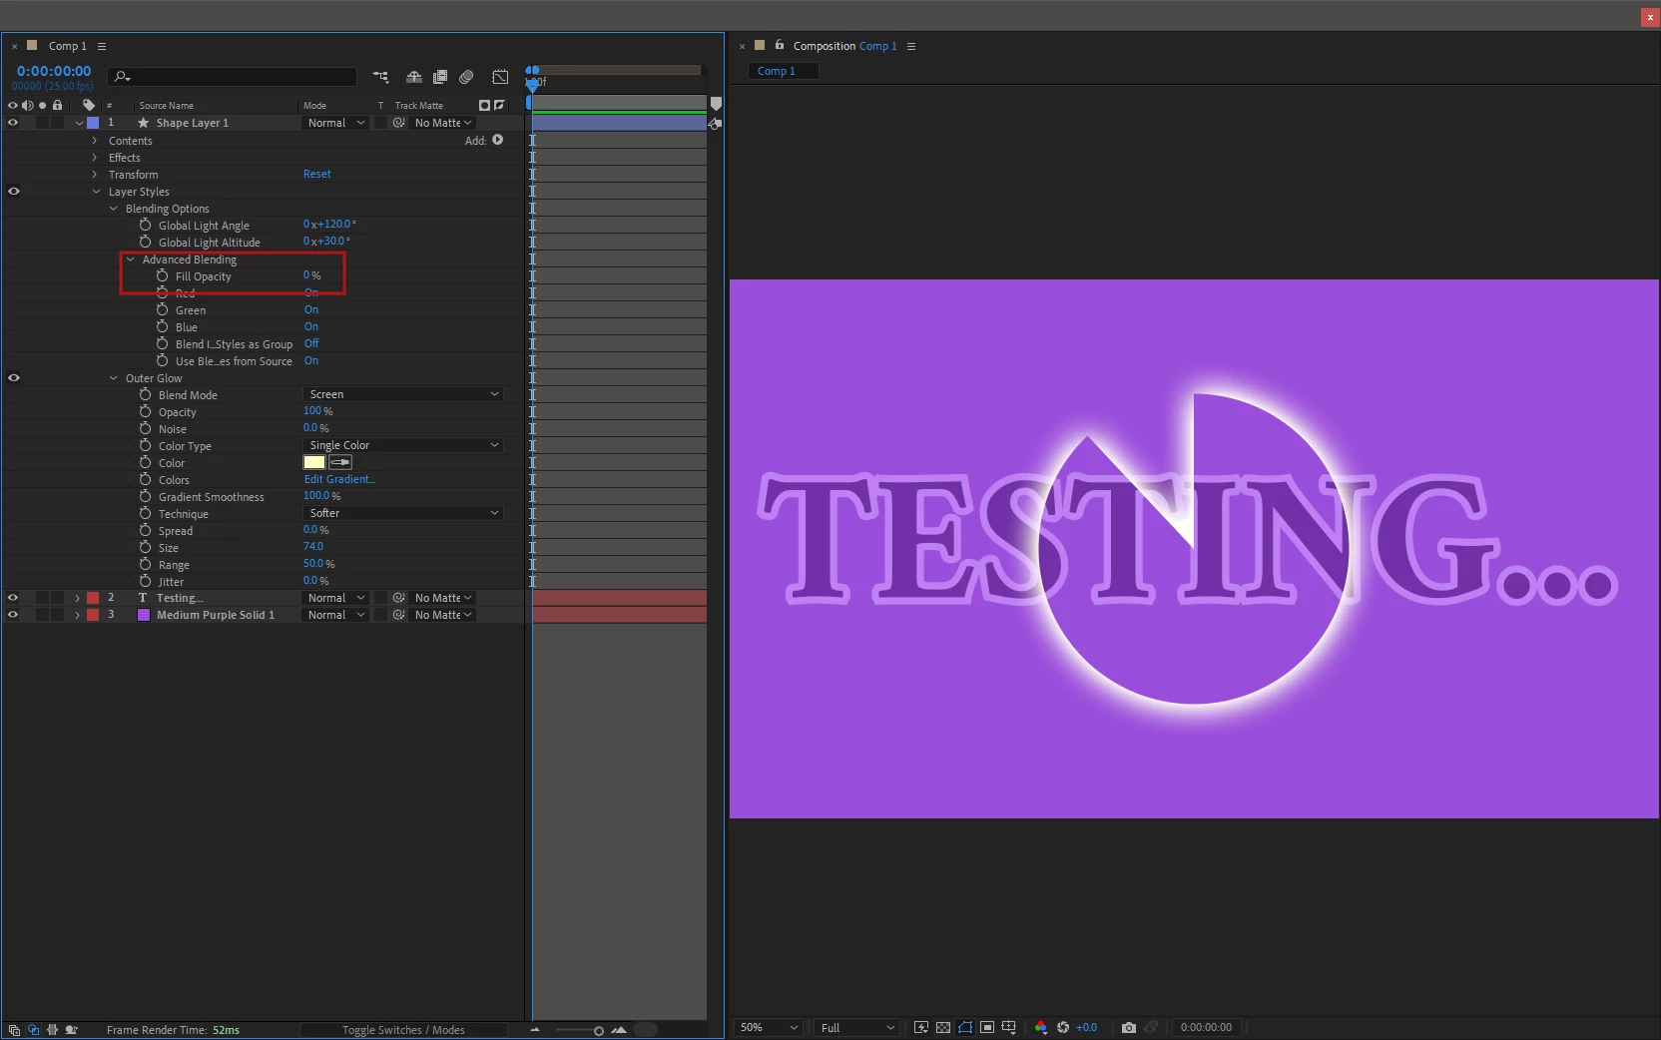Image resolution: width=1661 pixels, height=1040 pixels.
Task: Toggle Mask and Shape Path Visibility icon
Action: pos(965,1027)
